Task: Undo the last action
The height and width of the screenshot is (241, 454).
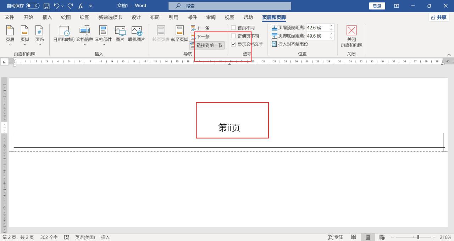Action: point(57,6)
